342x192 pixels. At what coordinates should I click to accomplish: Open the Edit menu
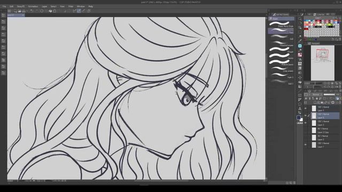pyautogui.click(x=11, y=6)
